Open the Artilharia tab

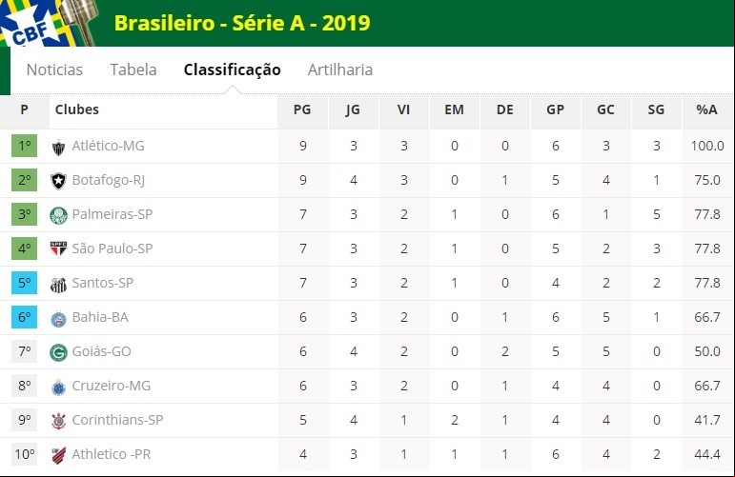pos(340,70)
